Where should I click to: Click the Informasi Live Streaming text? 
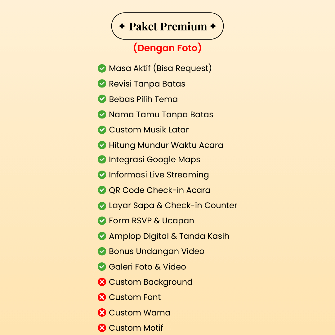pyautogui.click(x=159, y=175)
